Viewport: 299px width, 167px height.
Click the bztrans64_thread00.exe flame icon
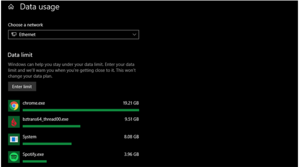(x=14, y=122)
